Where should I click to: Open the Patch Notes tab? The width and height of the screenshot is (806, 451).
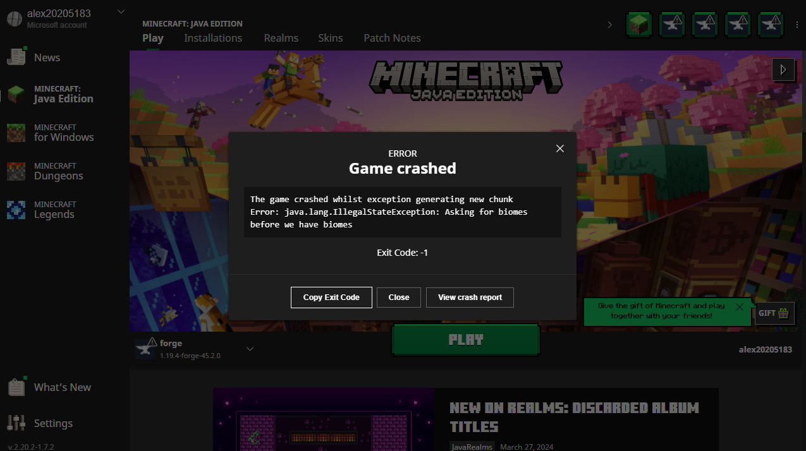pyautogui.click(x=392, y=38)
